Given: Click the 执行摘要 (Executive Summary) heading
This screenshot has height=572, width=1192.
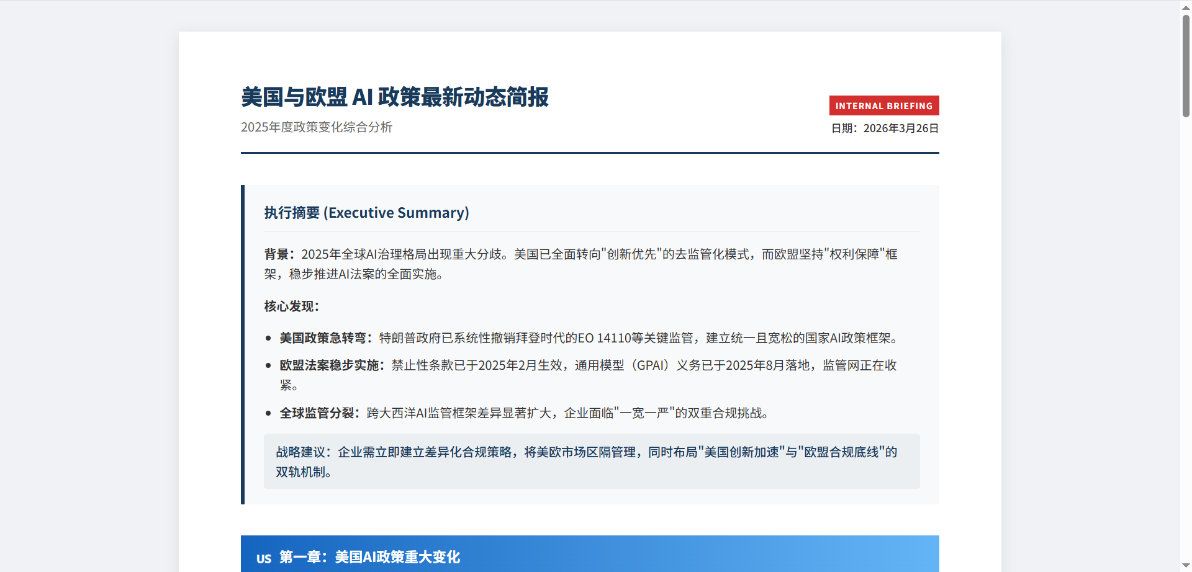Looking at the screenshot, I should [366, 213].
